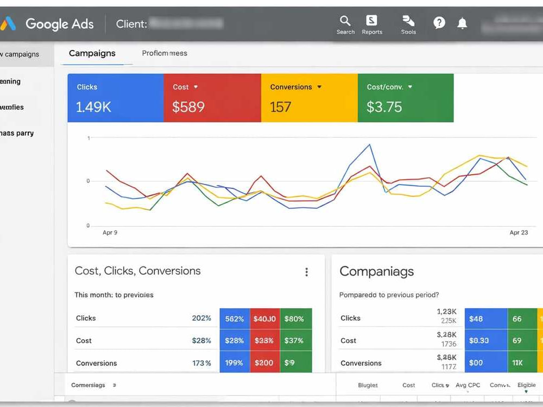Select the yellow Conversions scorecard
The height and width of the screenshot is (407, 543).
coord(310,98)
